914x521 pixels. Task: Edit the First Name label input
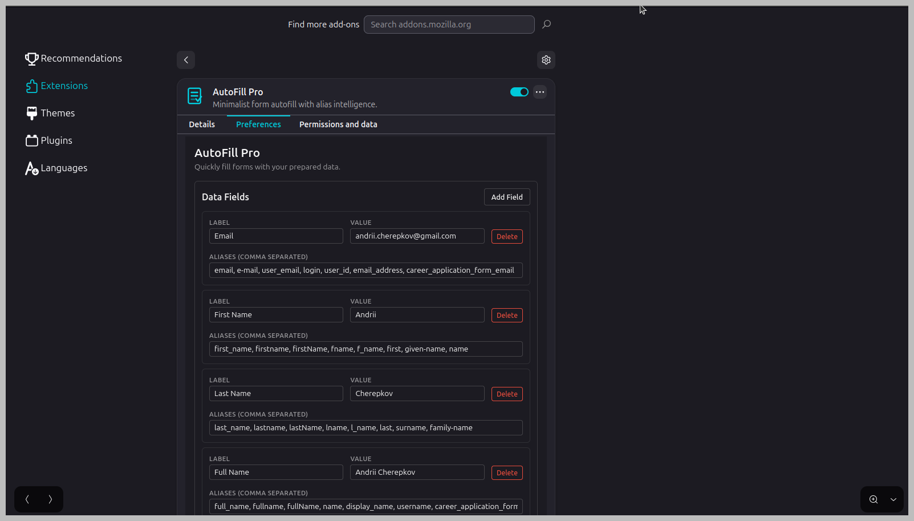click(x=276, y=315)
